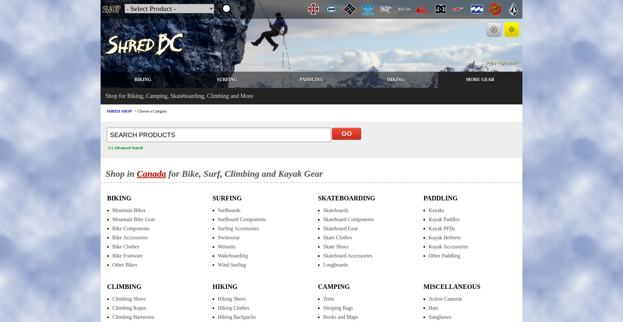Open the MORE GEAR menu
This screenshot has width=623, height=322.
480,79
